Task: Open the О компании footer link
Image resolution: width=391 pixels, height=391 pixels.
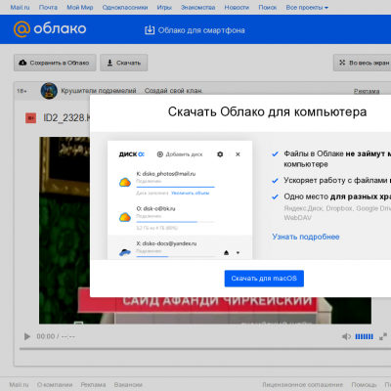Action: click(55, 385)
